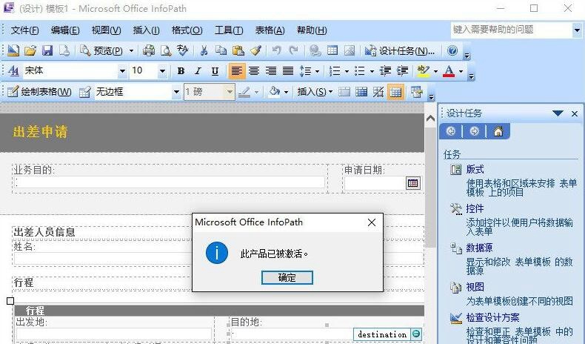
Task: Toggle Underline formatting
Action: (215, 71)
